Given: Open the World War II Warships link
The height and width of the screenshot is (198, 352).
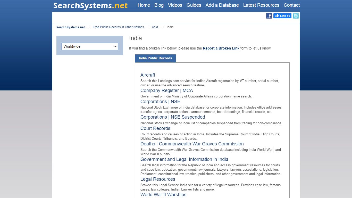Looking at the screenshot, I should pyautogui.click(x=163, y=195).
